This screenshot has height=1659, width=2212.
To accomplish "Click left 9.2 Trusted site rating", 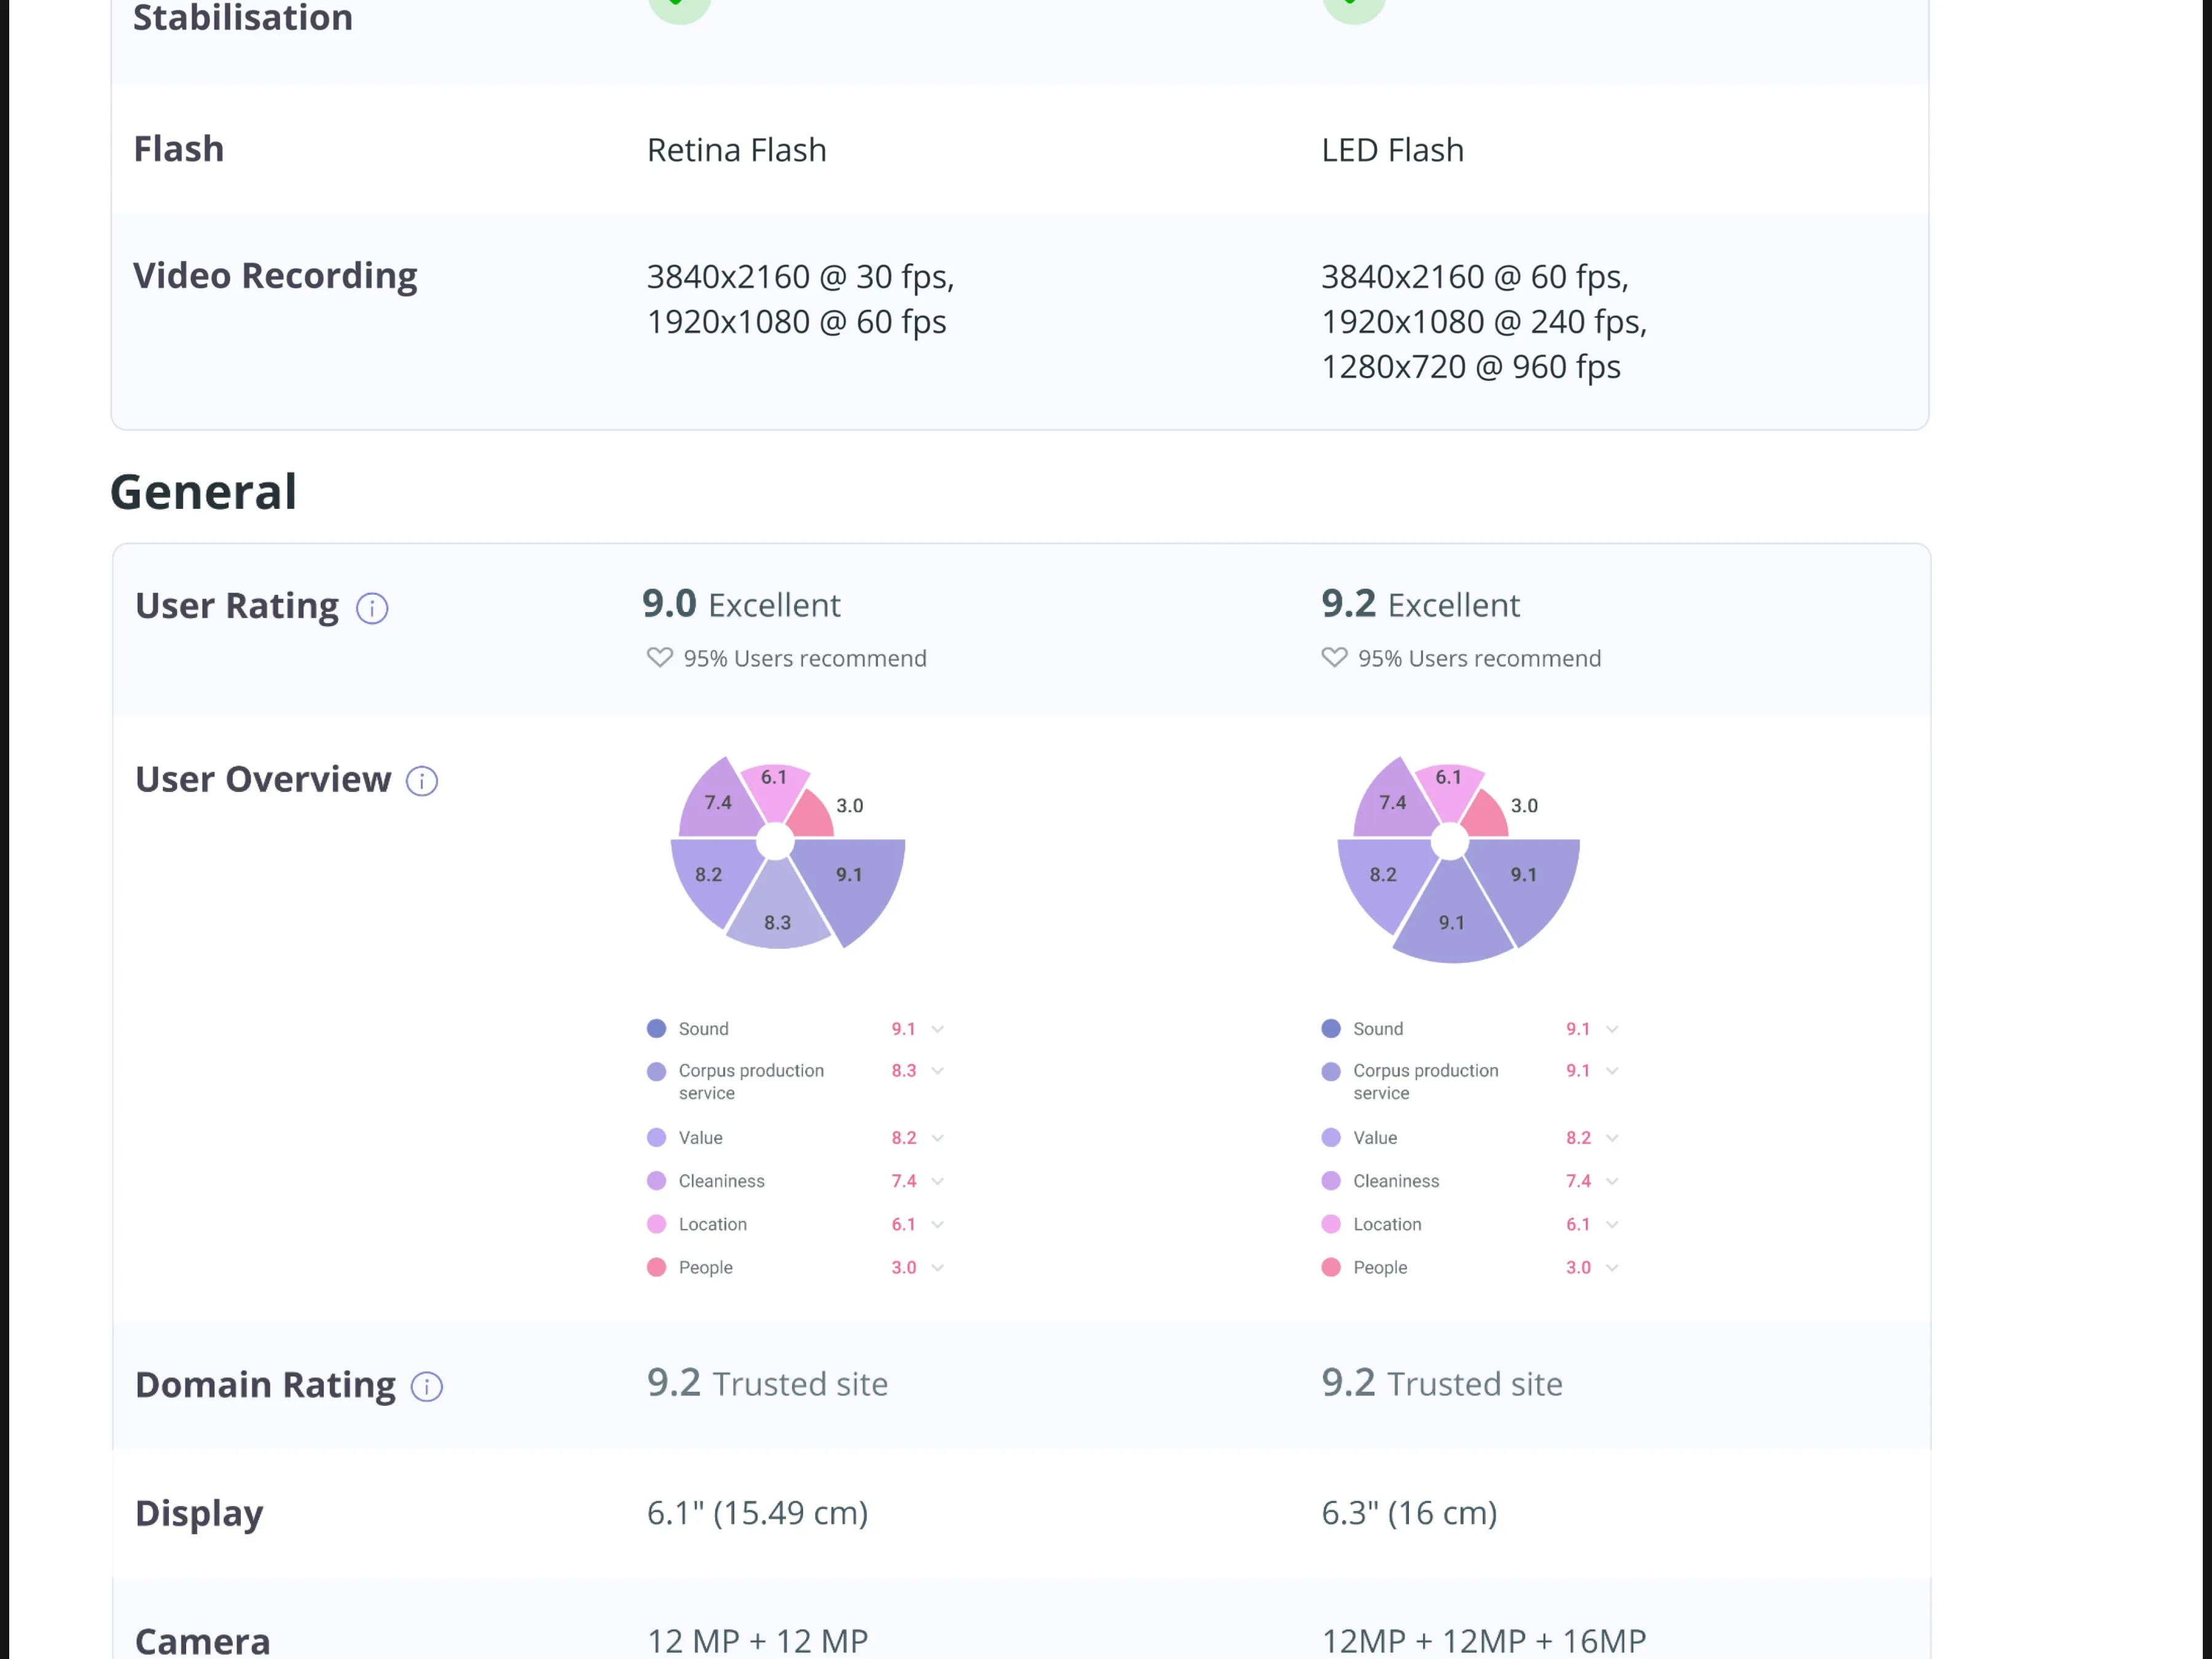I will point(767,1384).
